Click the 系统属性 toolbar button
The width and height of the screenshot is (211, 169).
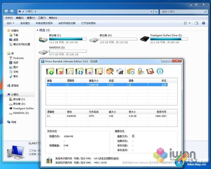coord(25,23)
